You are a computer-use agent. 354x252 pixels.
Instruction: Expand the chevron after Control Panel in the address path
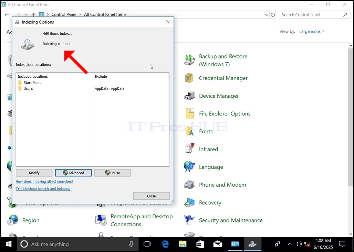[80, 14]
